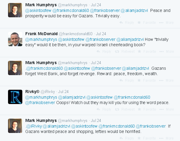The height and width of the screenshot is (141, 180).
Task: Show More options on Rivky's tweet
Action: click(x=167, y=109)
